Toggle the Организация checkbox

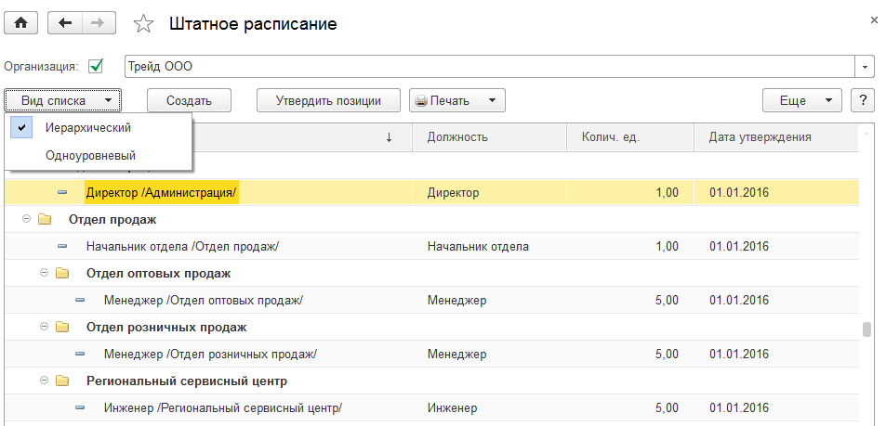[x=95, y=67]
